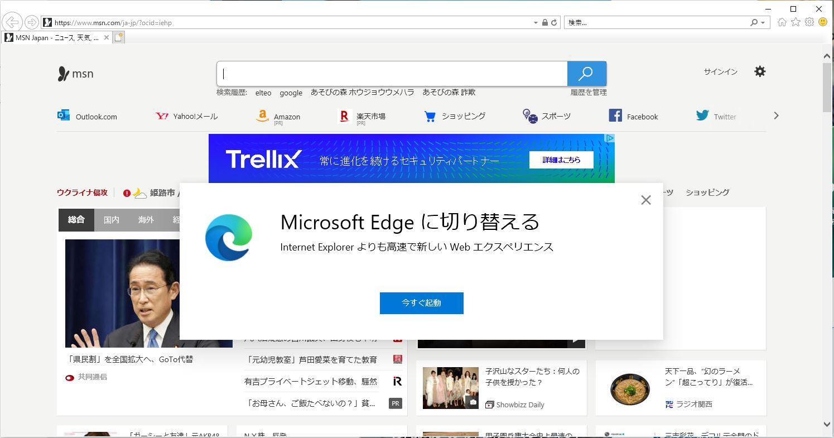Click the Microsoft Edge logo in dialog

pyautogui.click(x=229, y=237)
